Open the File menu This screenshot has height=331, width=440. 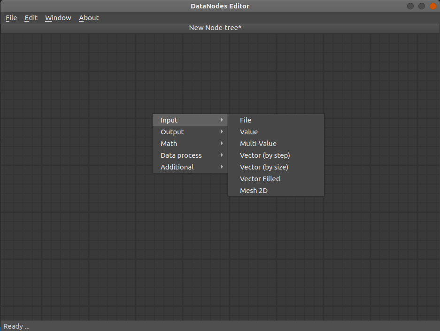[11, 18]
